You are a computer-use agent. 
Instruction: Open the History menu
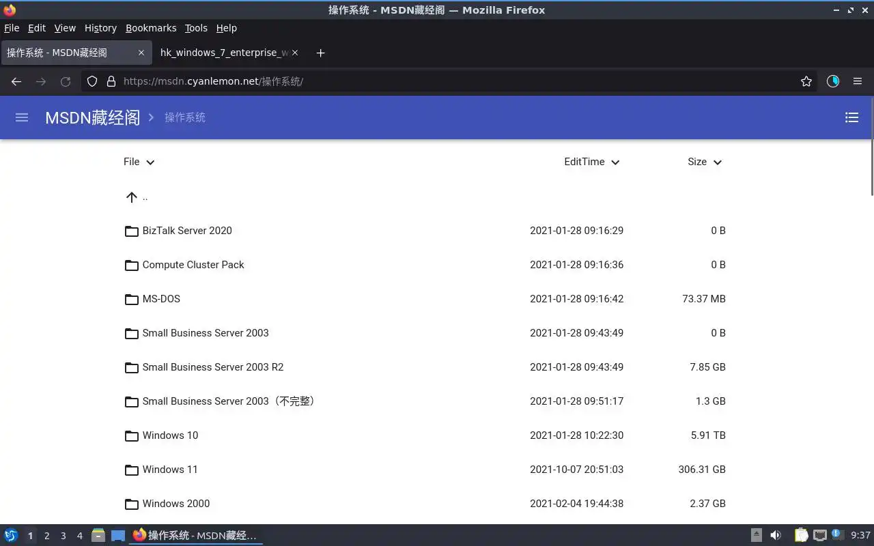(100, 28)
